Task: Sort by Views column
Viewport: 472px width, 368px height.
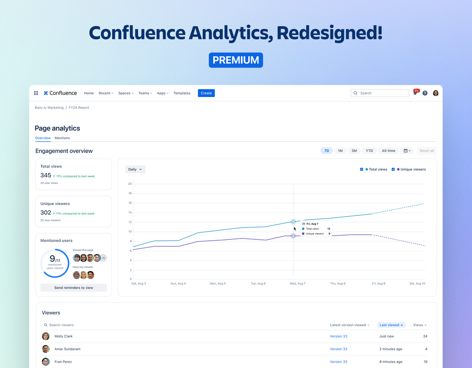Action: click(420, 325)
